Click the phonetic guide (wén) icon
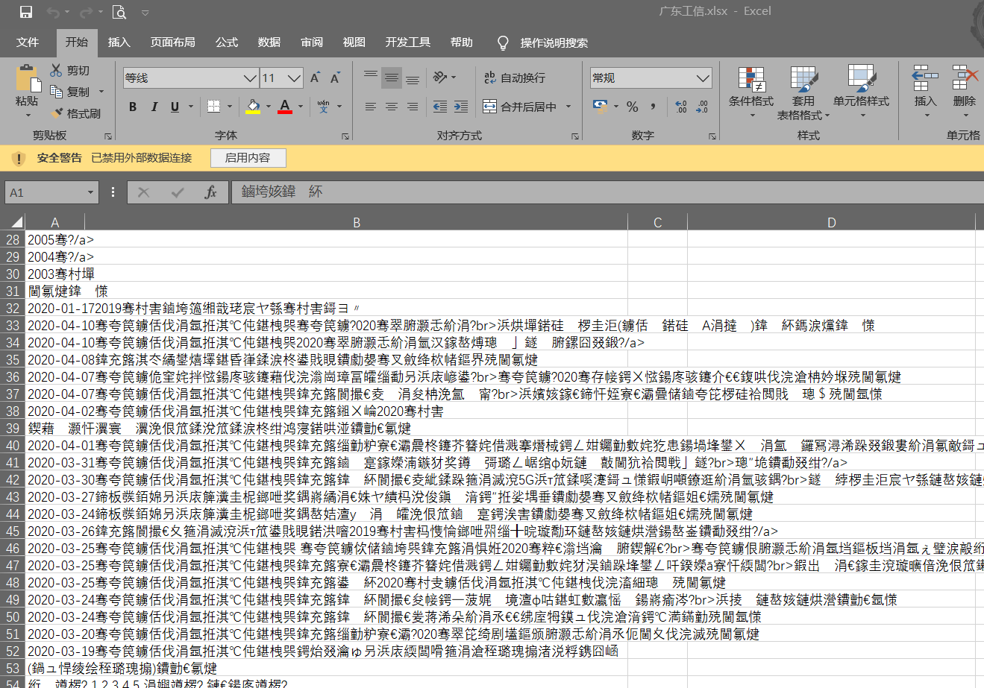 tap(323, 107)
